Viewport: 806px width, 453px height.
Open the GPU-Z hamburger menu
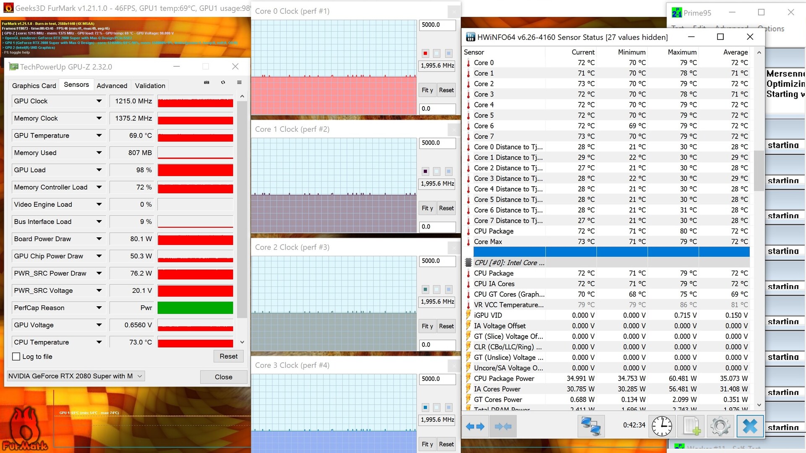click(x=239, y=83)
